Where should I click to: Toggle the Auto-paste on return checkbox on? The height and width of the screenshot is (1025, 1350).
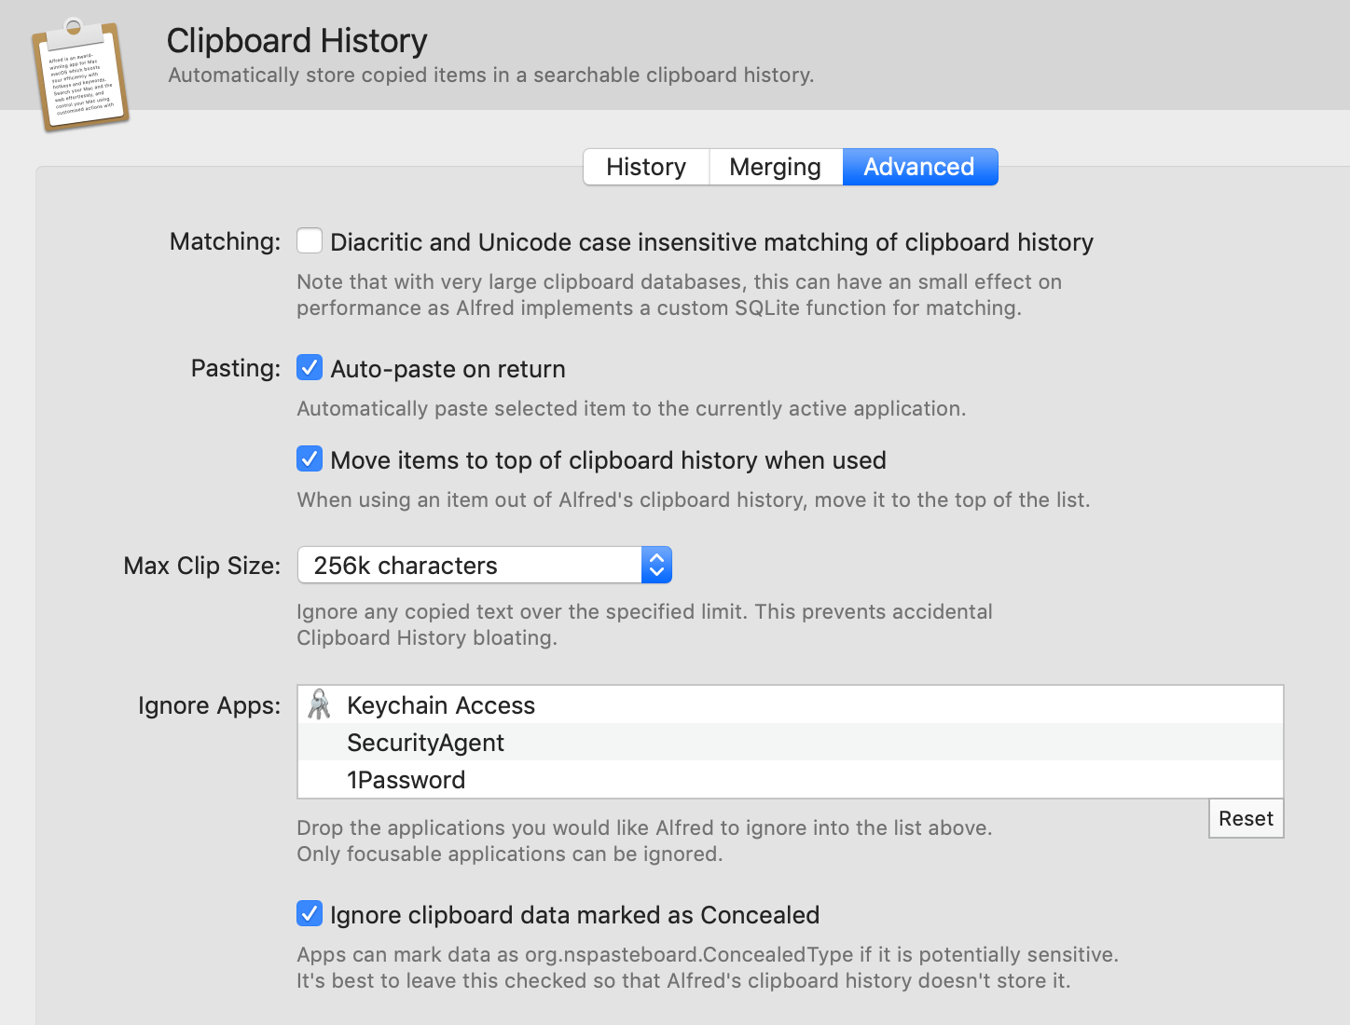tap(309, 367)
